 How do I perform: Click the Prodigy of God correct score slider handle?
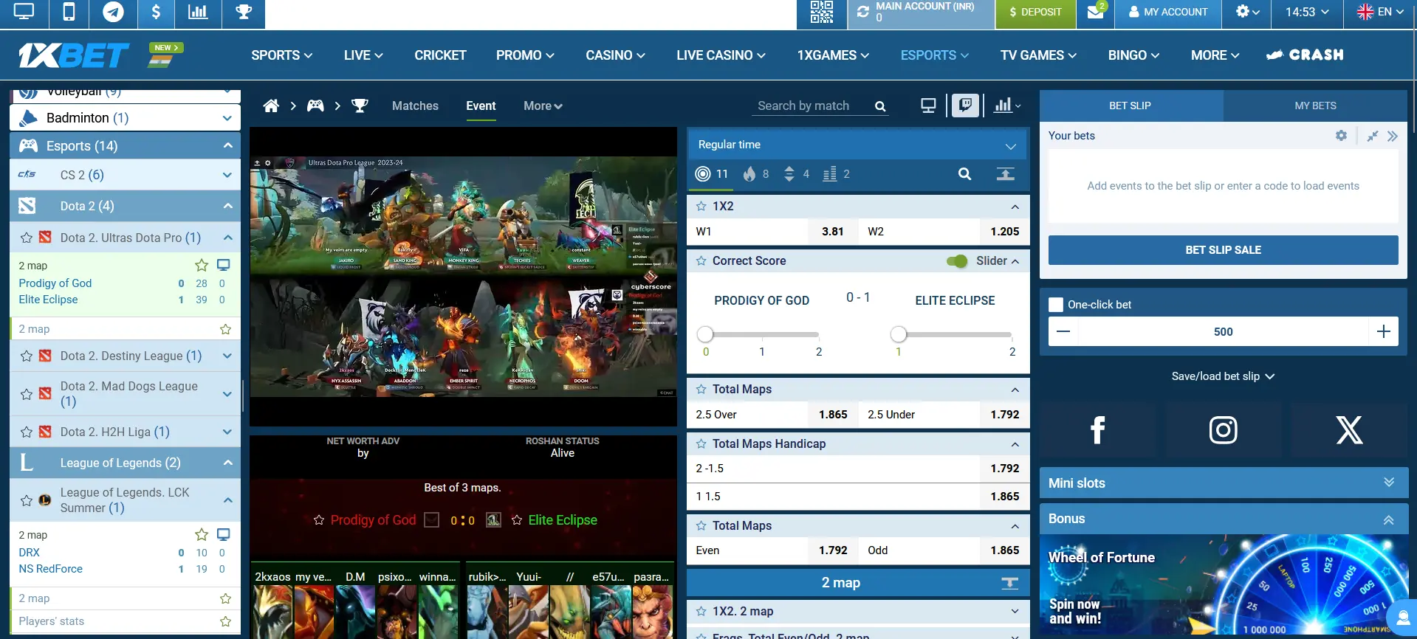[705, 334]
